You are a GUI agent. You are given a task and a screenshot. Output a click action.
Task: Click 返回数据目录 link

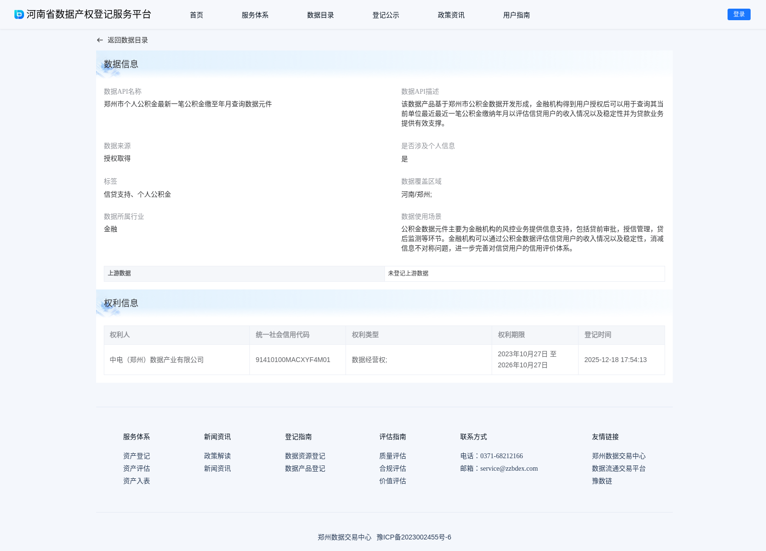pyautogui.click(x=128, y=40)
